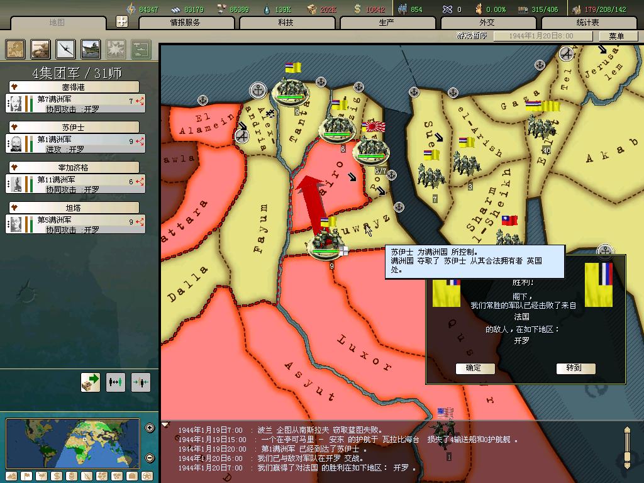Open the greyed convoy/transport overview icon

click(141, 49)
